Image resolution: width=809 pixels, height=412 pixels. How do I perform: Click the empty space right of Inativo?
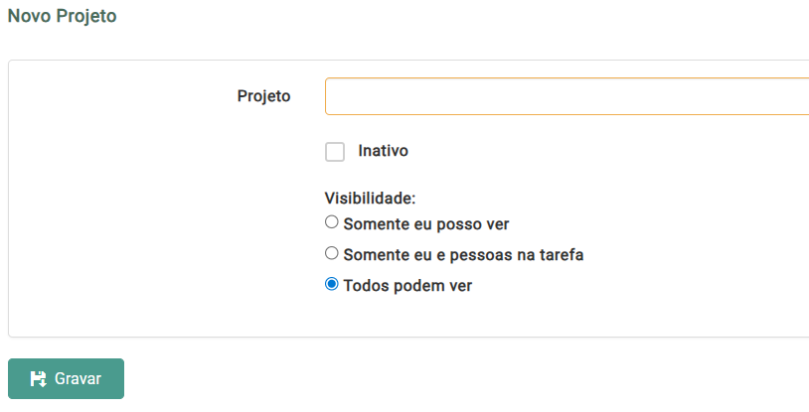coord(596,151)
